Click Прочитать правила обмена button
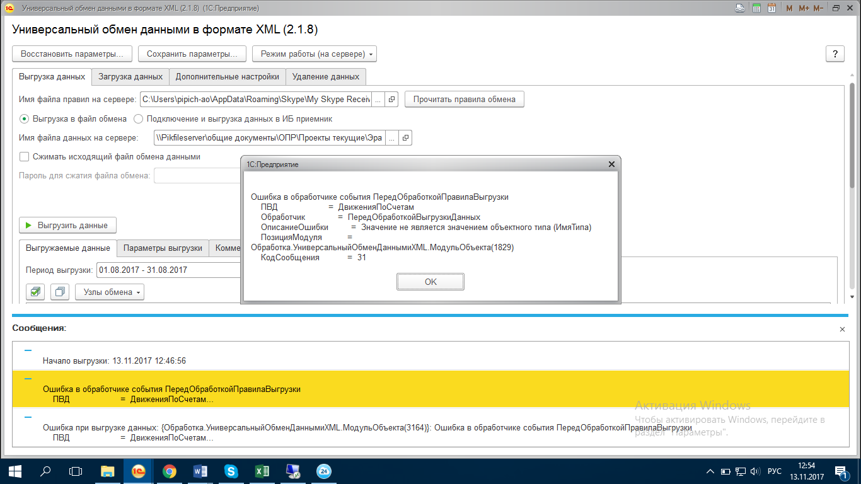Viewport: 861px width, 484px height. 464,99
